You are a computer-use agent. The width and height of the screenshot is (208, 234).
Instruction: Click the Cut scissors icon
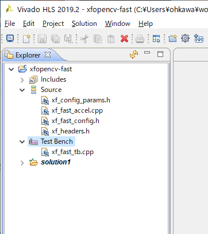(x=84, y=39)
